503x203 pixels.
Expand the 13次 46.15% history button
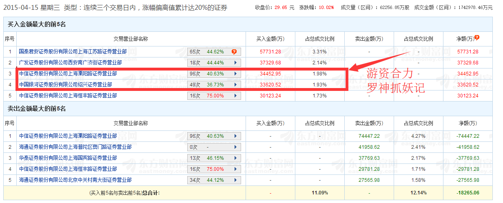coord(214,158)
